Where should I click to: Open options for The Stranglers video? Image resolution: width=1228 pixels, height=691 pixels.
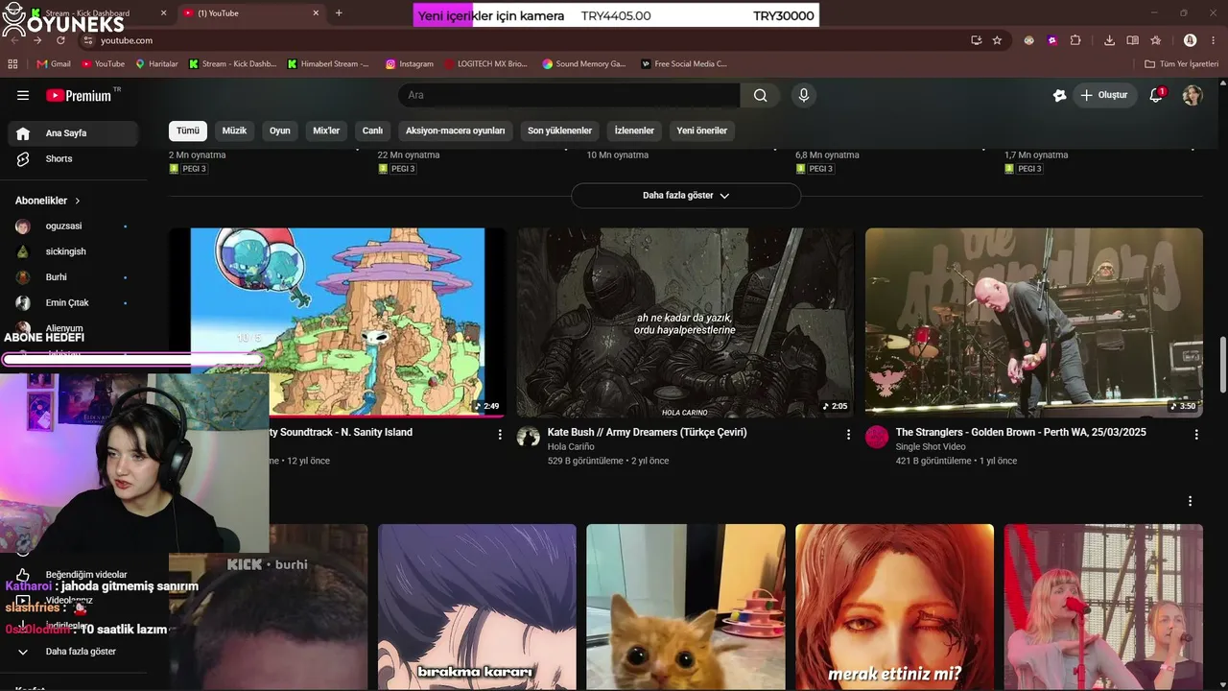[1196, 435]
